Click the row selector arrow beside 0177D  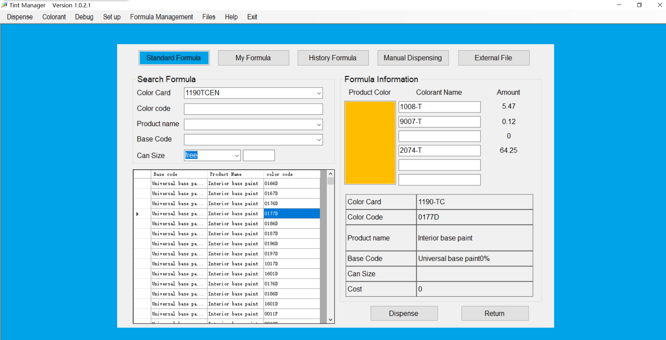(137, 214)
